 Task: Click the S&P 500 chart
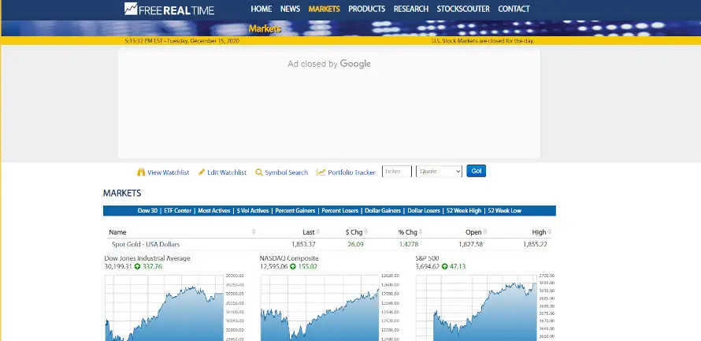pyautogui.click(x=476, y=308)
